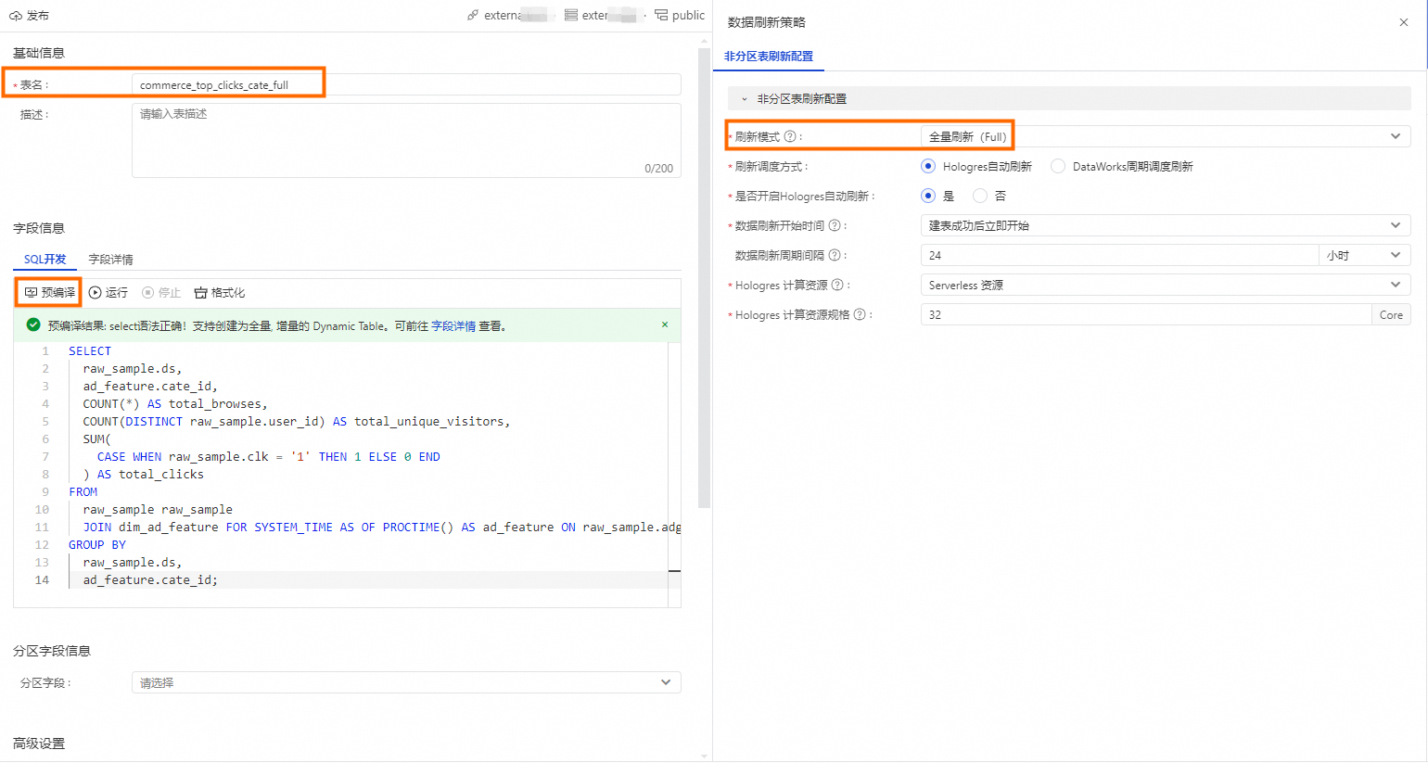The image size is (1428, 763).
Task: Open the 分区字段 dropdown
Action: point(406,682)
